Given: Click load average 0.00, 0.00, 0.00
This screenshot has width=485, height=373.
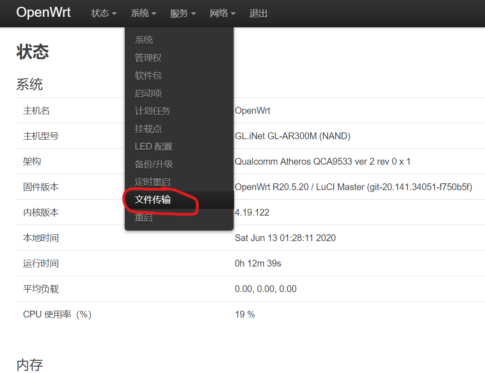Looking at the screenshot, I should tap(265, 289).
